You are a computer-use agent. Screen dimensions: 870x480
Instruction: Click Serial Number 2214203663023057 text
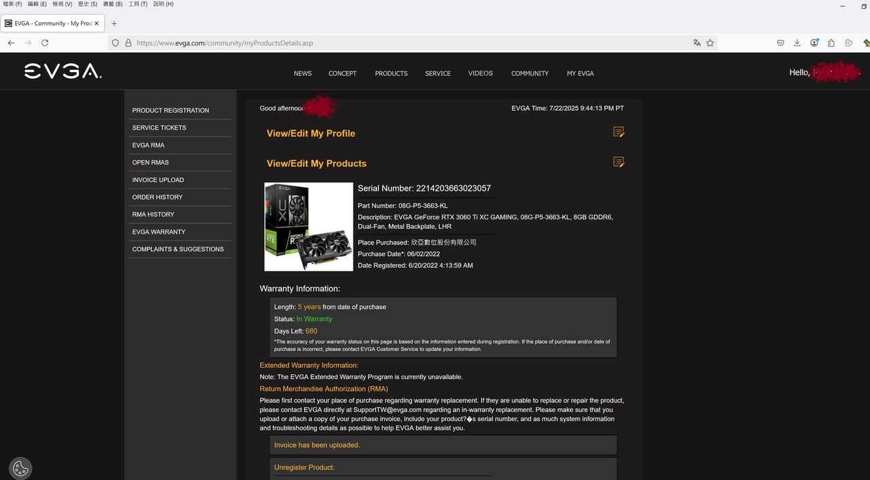424,188
